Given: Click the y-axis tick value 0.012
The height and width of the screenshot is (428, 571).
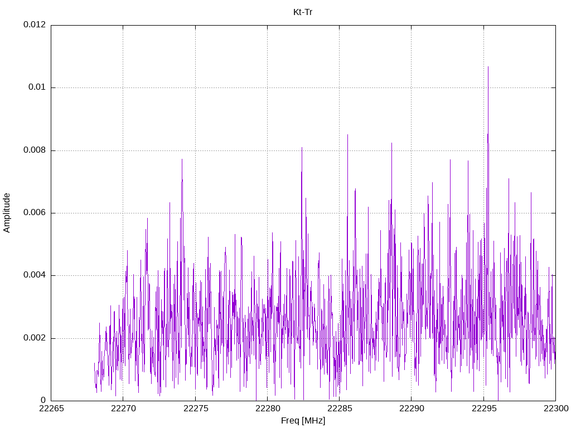Looking at the screenshot, I should pos(35,25).
